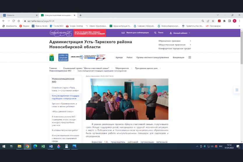Toggle the browser side panel icon

[x=229, y=21]
